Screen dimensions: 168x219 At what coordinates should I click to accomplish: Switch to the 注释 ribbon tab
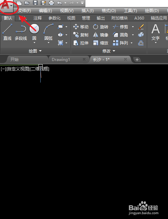(38, 18)
